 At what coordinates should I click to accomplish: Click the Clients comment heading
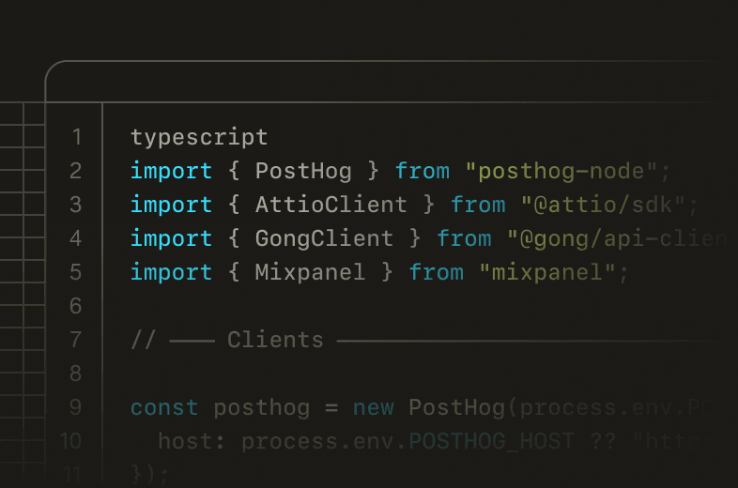(x=275, y=340)
